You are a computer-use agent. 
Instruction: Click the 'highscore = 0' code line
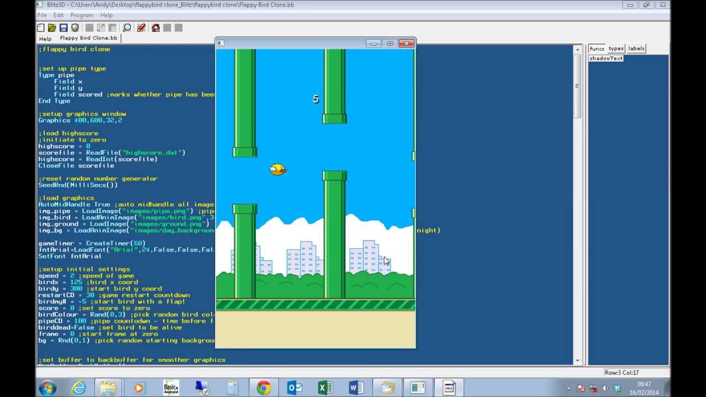pos(64,146)
